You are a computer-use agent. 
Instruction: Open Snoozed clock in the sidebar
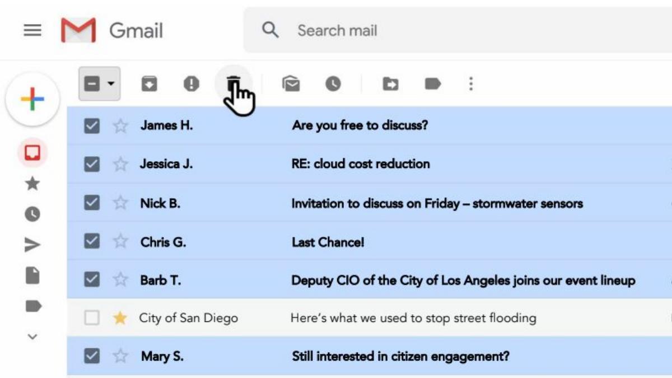click(x=32, y=214)
